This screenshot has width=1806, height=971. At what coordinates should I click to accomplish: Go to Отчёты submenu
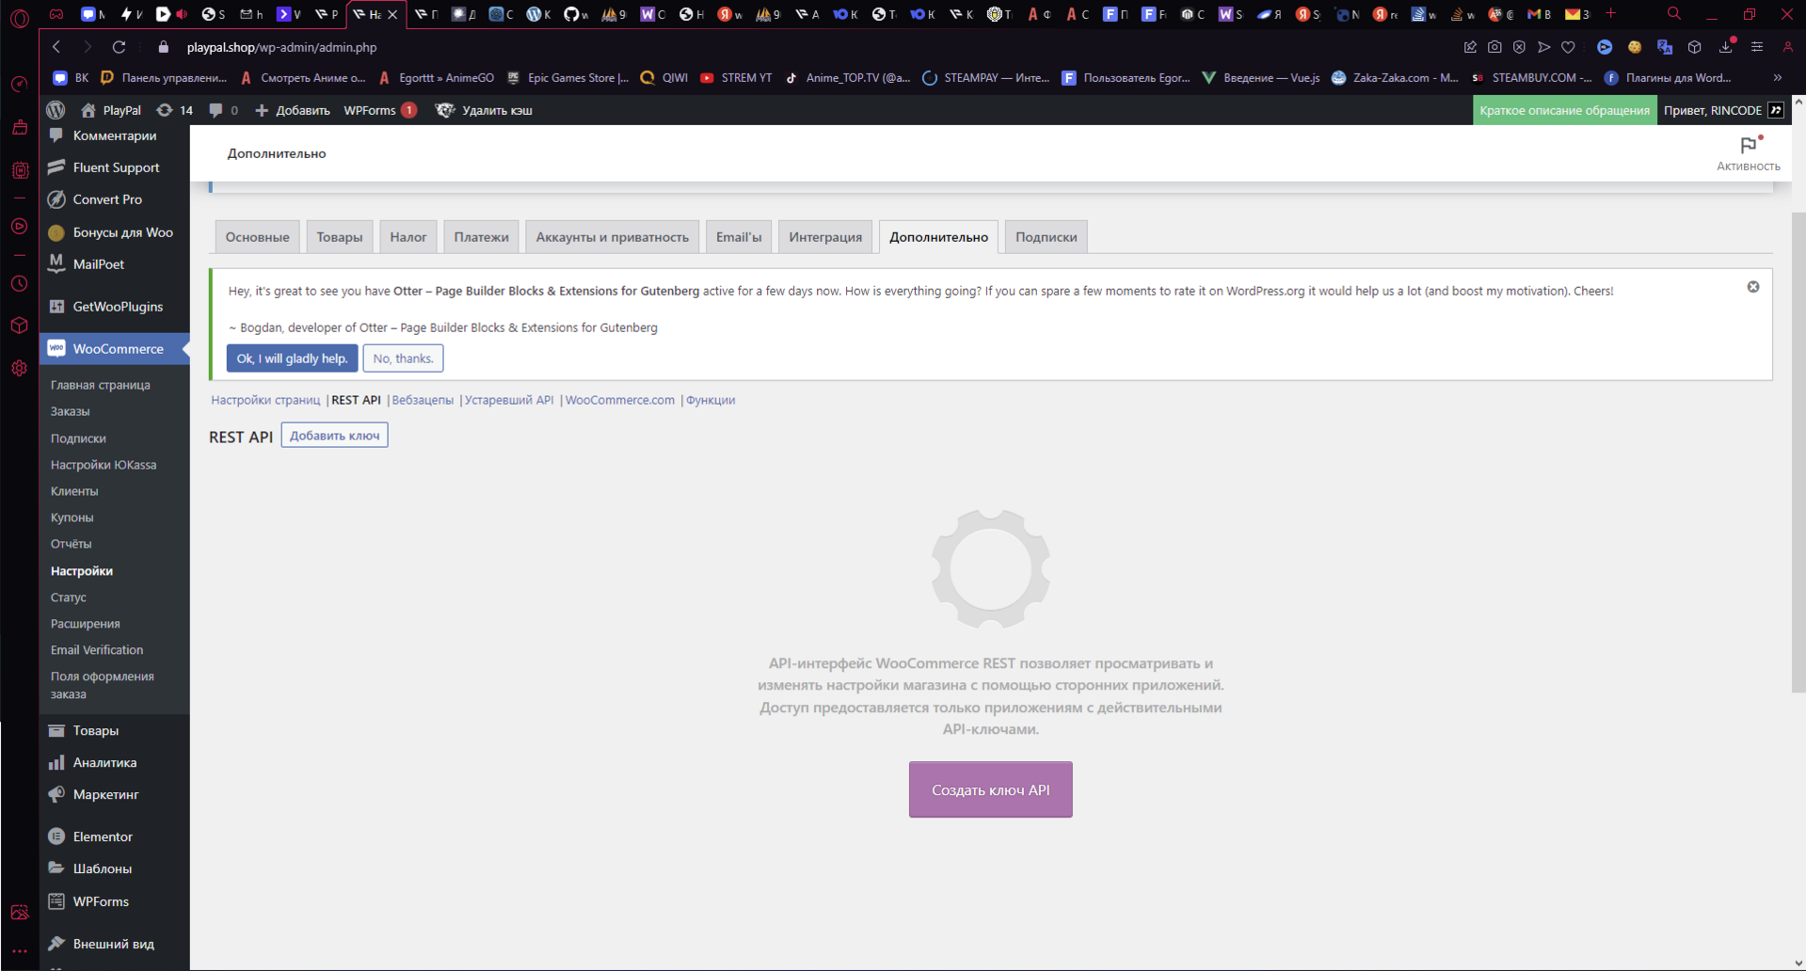coord(71,544)
